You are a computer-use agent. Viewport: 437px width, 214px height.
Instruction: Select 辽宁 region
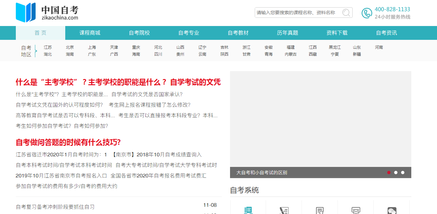(x=202, y=47)
